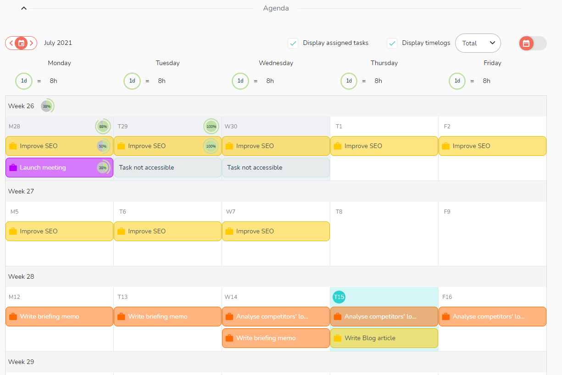Open Improve SEO task on F2

coord(492,146)
